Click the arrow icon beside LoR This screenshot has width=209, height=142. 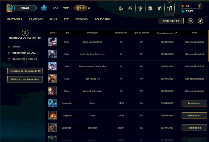click(89, 8)
